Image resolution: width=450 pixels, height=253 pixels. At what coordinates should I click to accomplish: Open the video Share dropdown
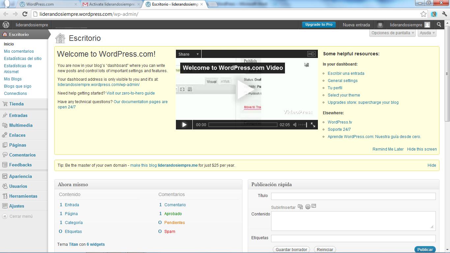click(189, 54)
